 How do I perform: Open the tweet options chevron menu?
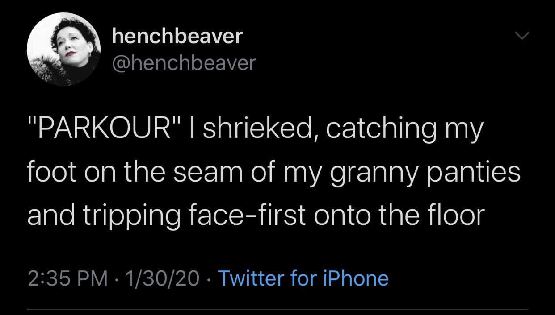coord(521,36)
